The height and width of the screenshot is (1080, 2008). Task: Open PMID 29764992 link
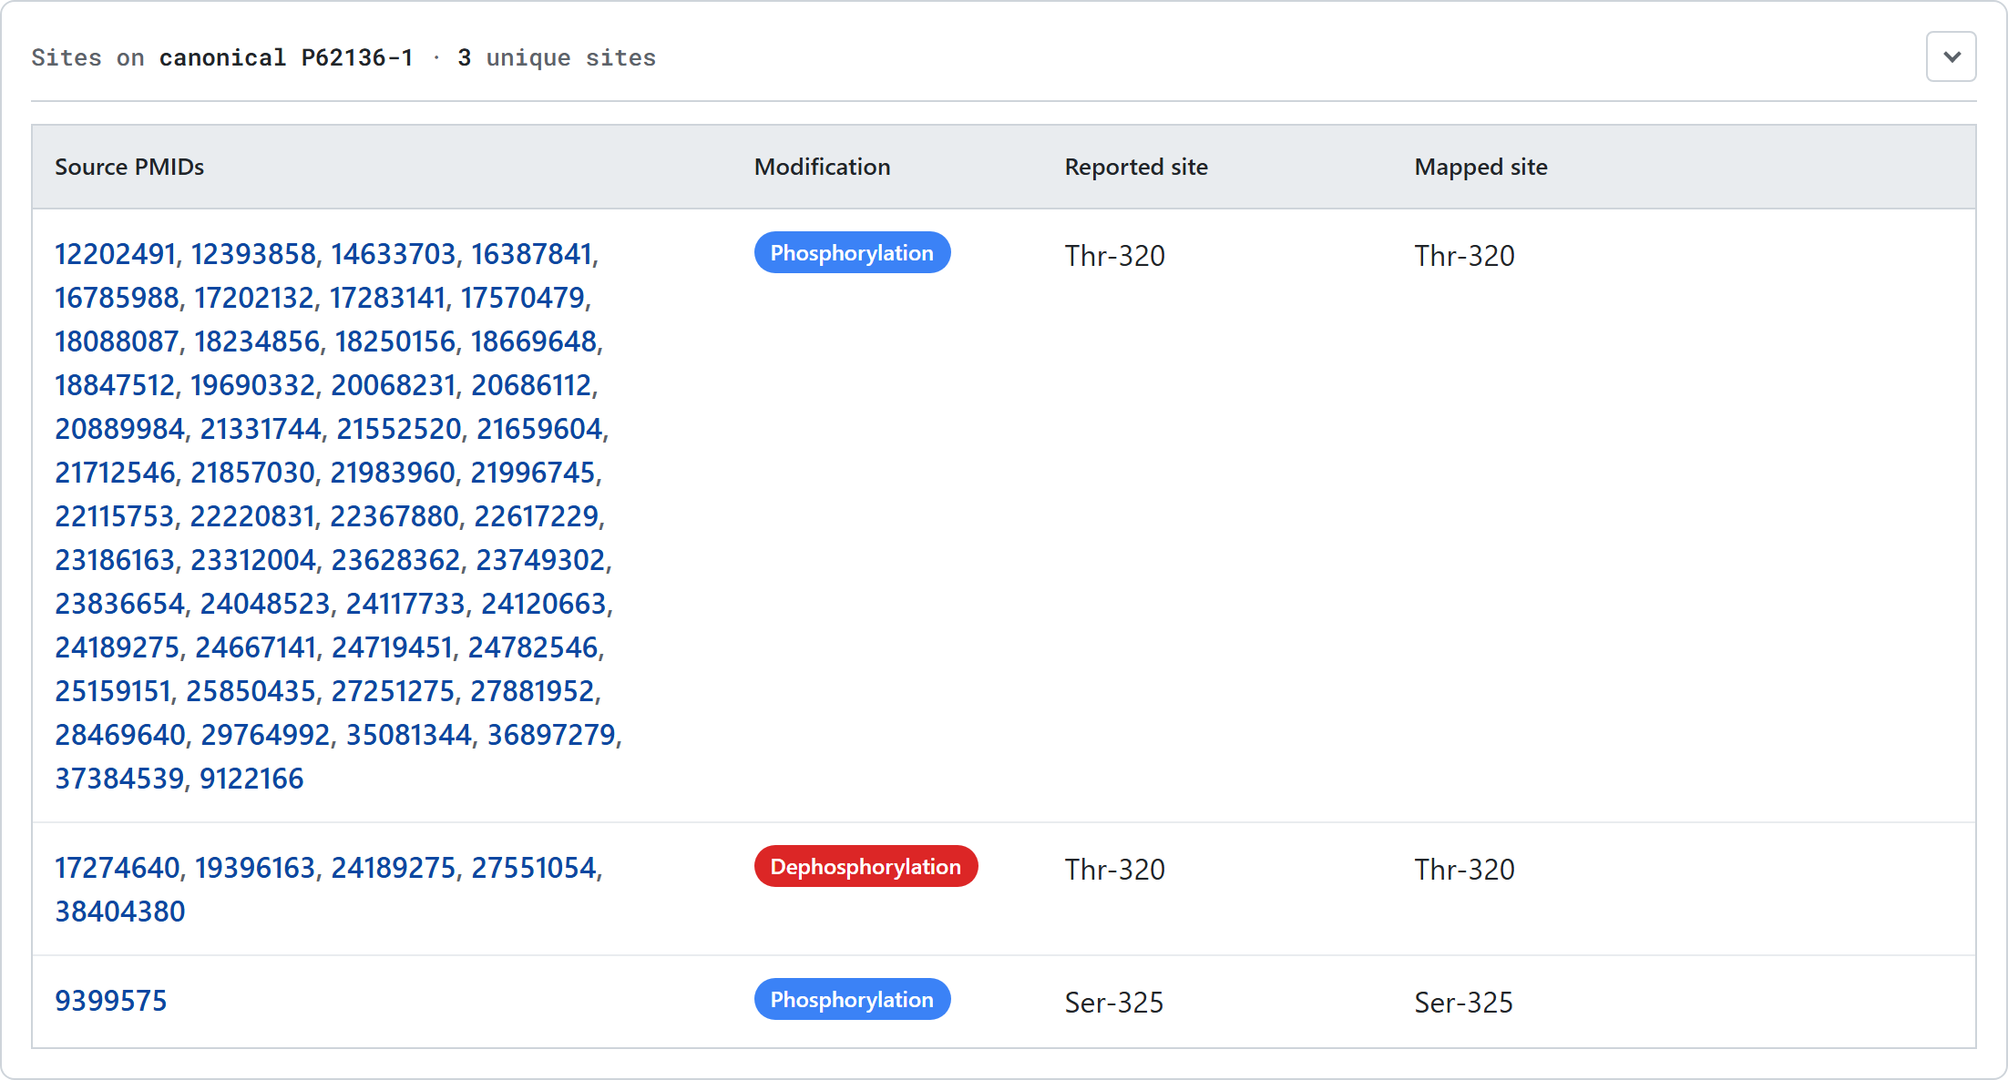[x=266, y=735]
